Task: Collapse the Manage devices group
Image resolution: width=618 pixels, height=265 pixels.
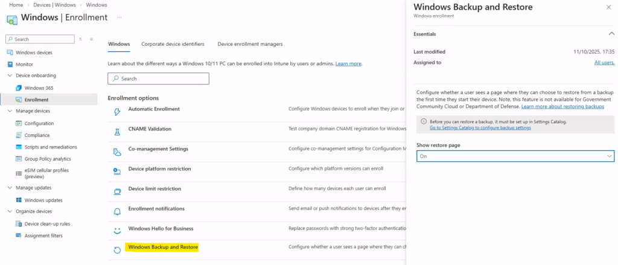Action: point(10,111)
